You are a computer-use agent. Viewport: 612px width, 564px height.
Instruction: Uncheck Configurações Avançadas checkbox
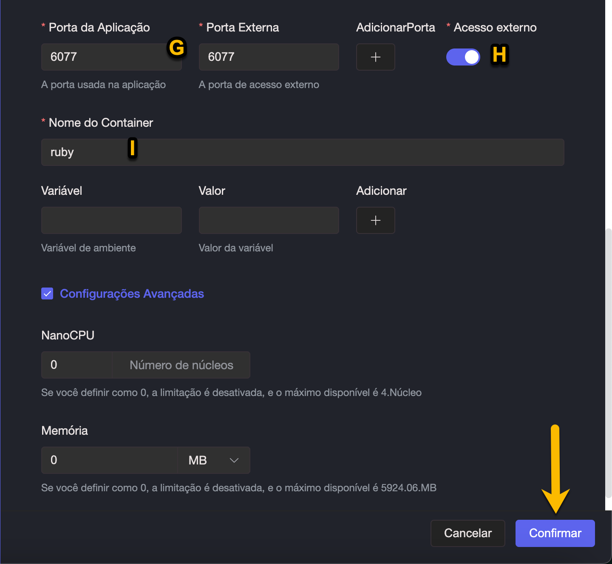pos(47,293)
